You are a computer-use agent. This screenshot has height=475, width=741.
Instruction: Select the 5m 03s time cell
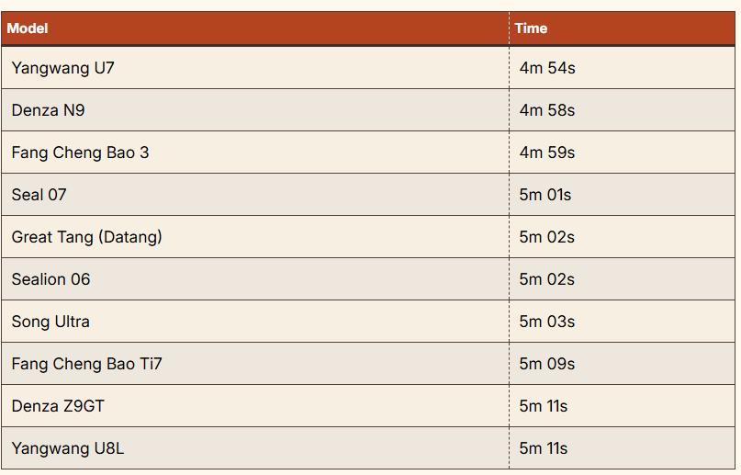tap(547, 322)
